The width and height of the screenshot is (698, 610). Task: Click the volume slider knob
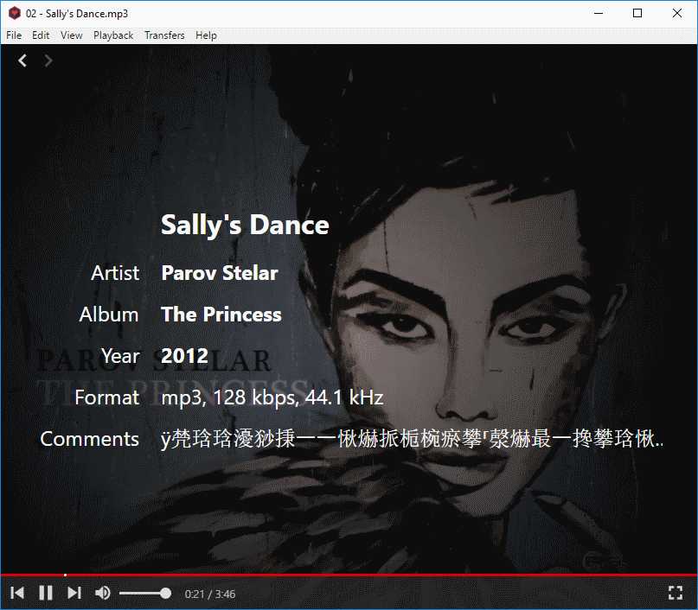[x=165, y=593]
